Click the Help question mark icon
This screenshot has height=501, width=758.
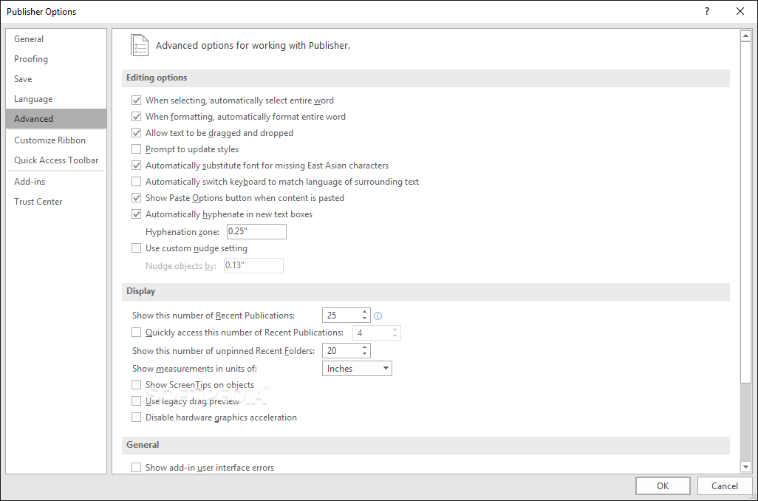tap(707, 11)
